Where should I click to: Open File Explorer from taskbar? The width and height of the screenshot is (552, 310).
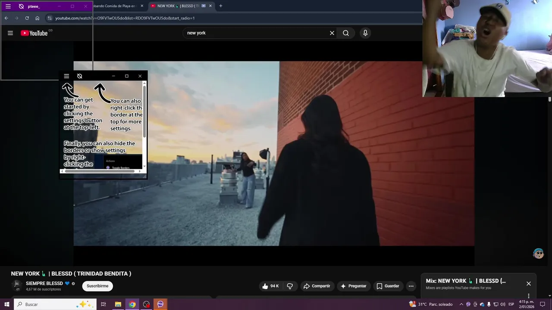click(x=118, y=304)
